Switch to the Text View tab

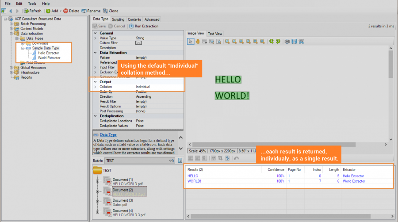215,34
